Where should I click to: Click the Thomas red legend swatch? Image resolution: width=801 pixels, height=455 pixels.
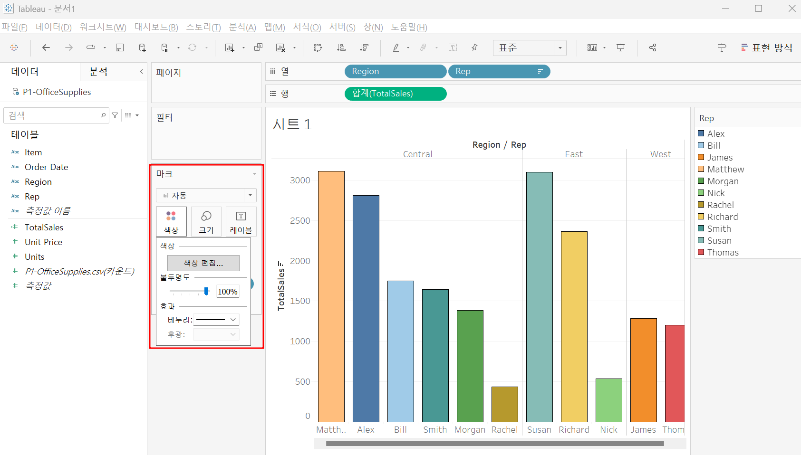click(x=701, y=252)
